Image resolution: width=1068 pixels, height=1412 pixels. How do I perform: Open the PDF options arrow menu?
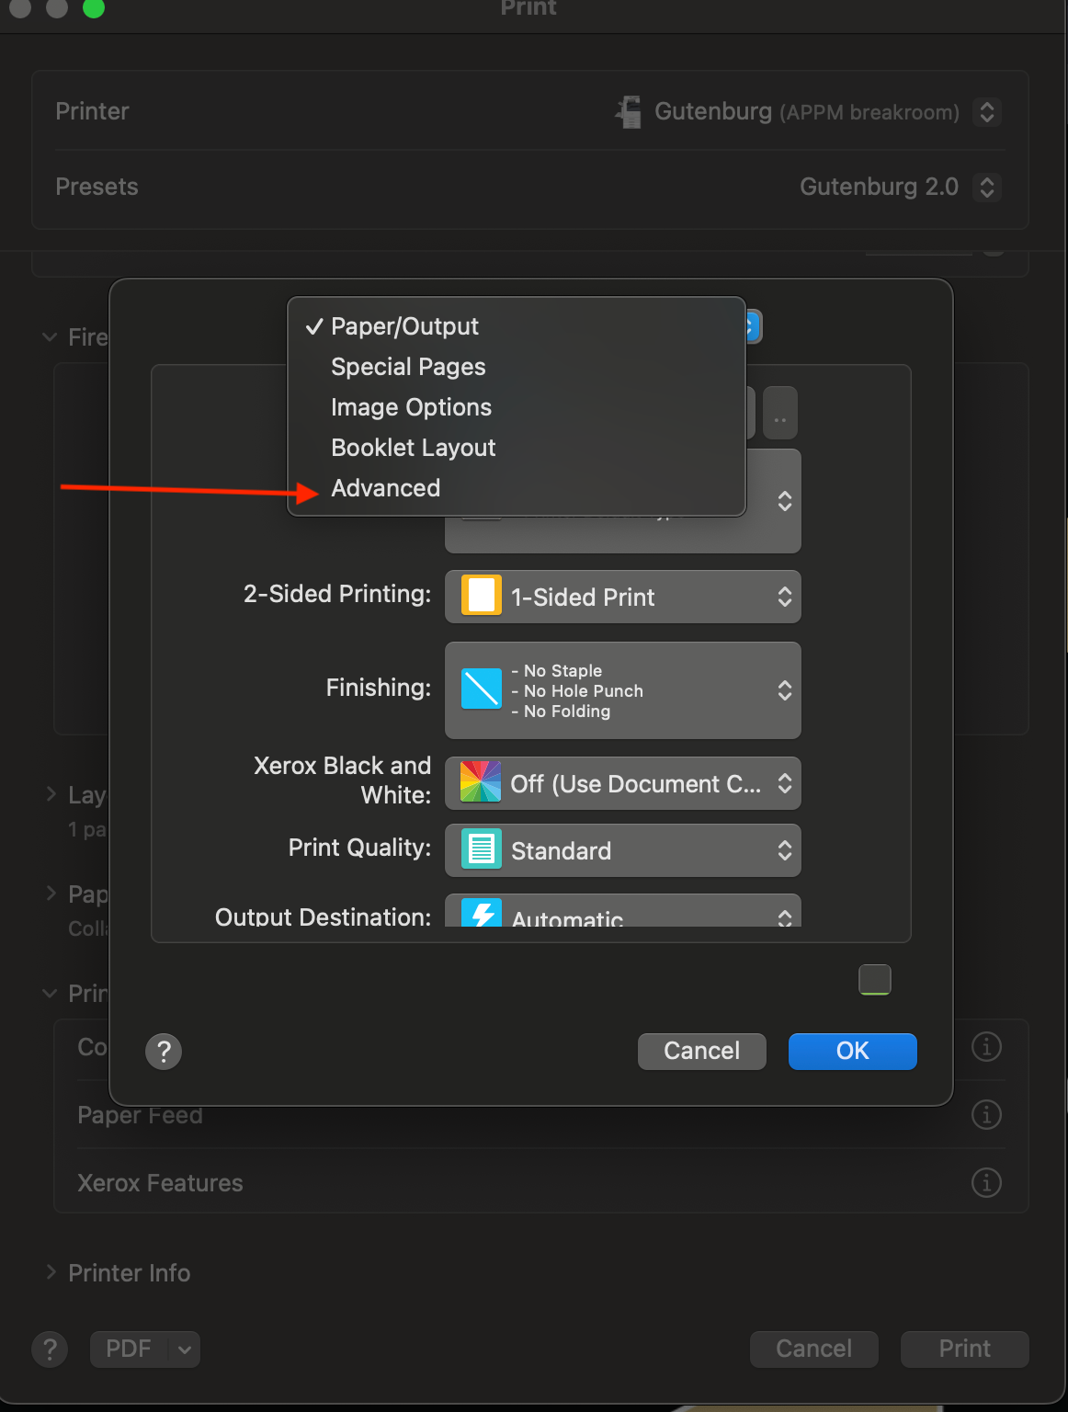pyautogui.click(x=184, y=1349)
